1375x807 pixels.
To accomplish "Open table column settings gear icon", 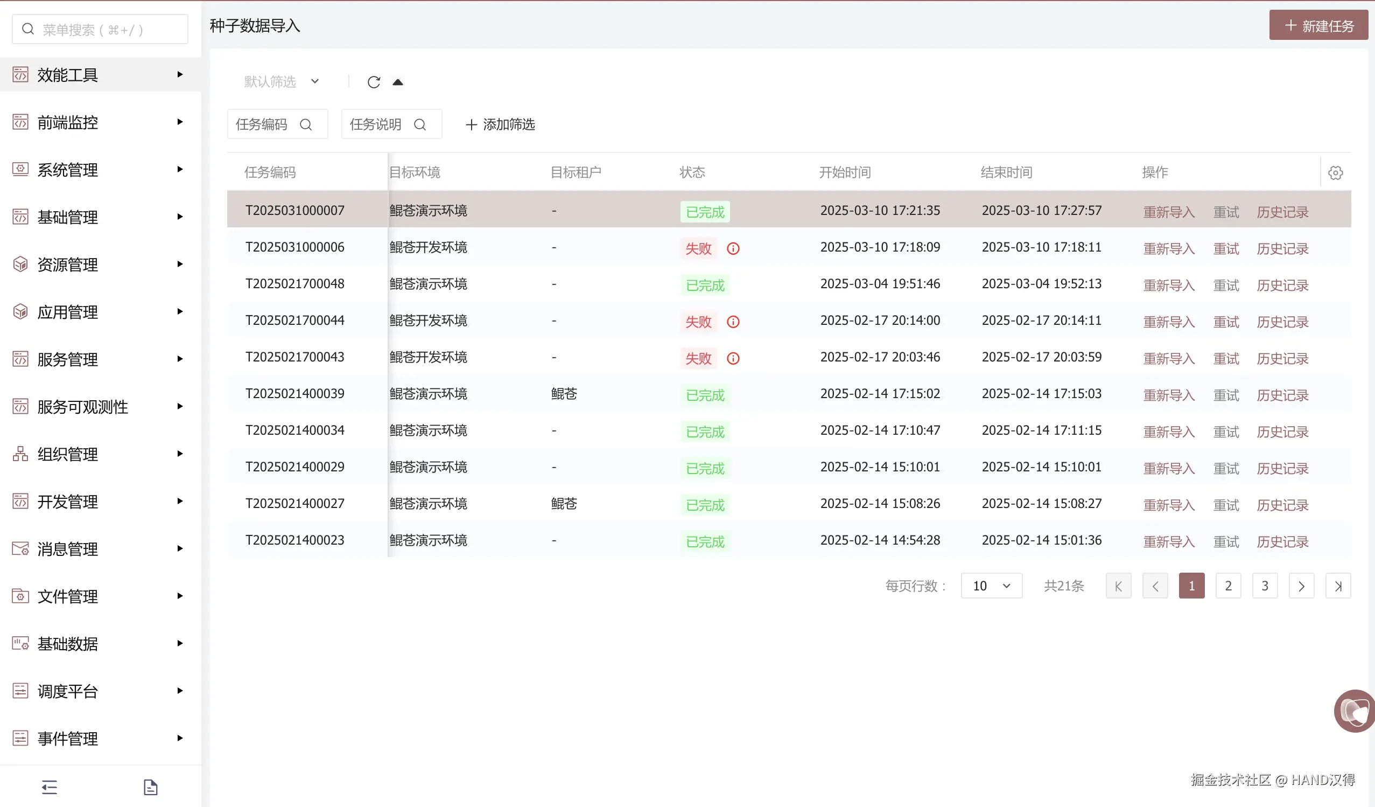I will [x=1335, y=173].
